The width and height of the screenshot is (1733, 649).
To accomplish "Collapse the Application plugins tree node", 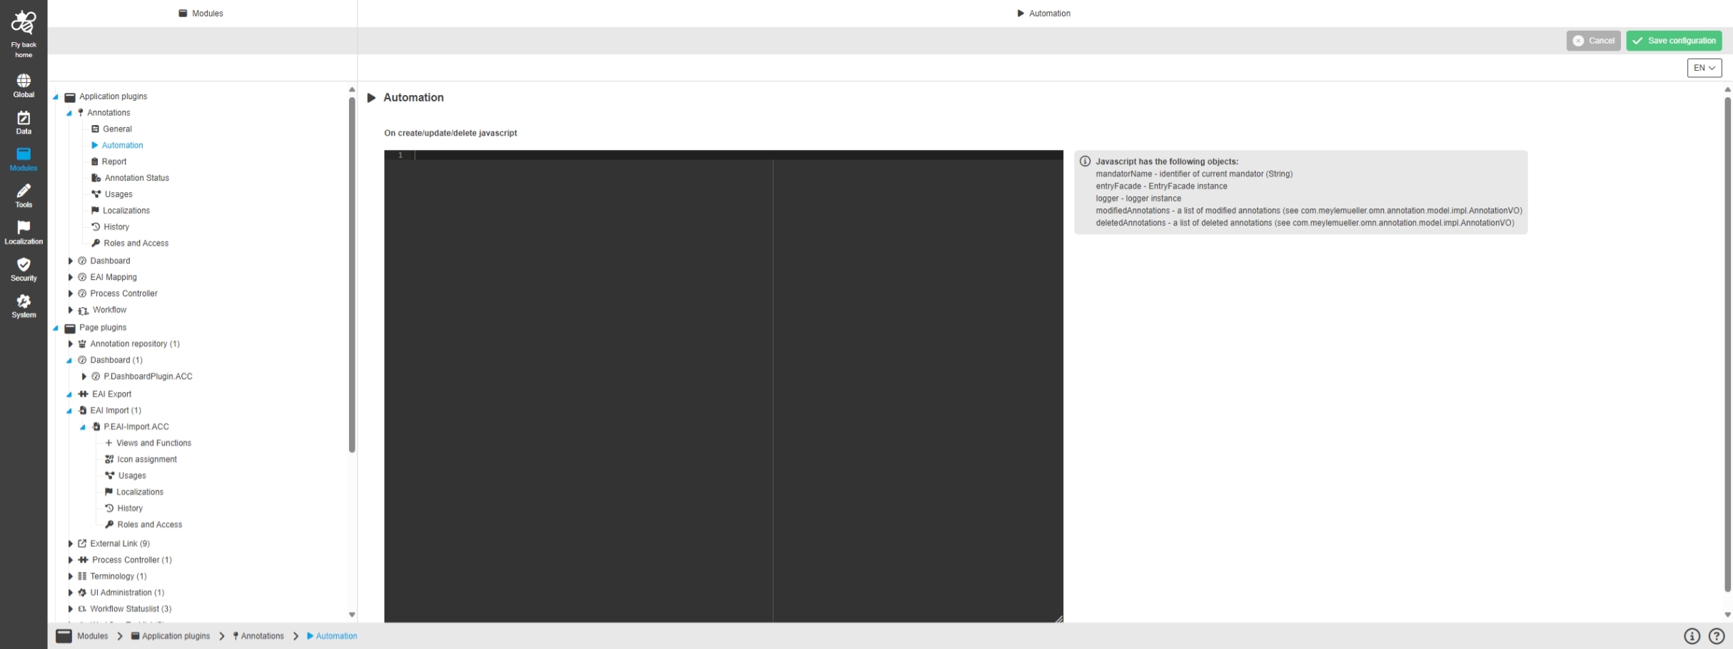I will click(x=56, y=97).
